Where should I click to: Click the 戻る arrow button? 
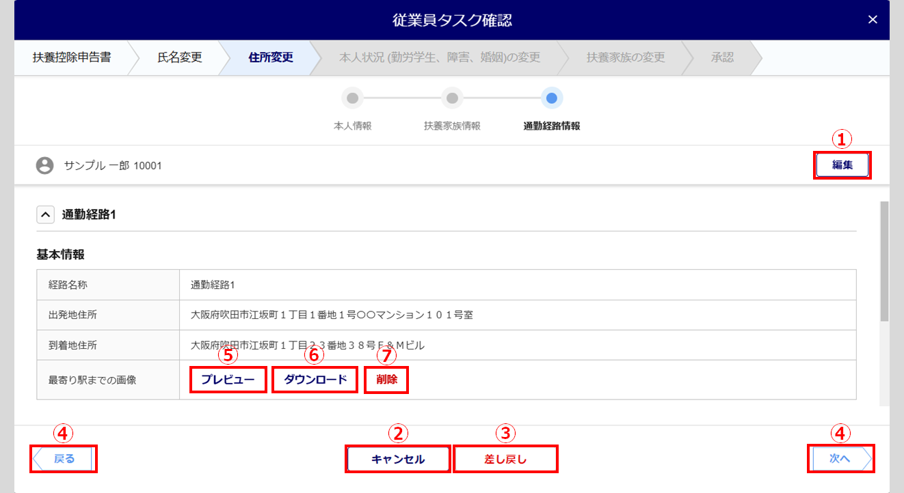coord(64,459)
